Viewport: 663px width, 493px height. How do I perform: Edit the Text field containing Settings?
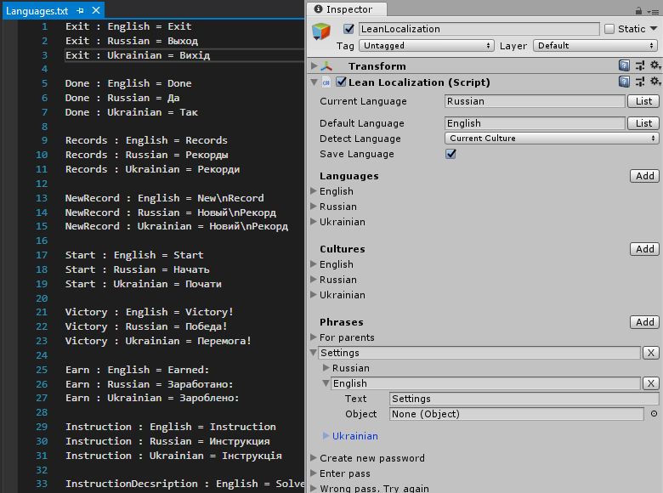(524, 399)
